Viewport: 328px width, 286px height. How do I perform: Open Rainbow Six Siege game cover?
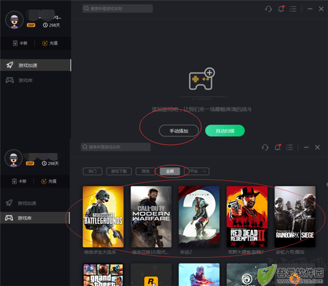pyautogui.click(x=295, y=217)
